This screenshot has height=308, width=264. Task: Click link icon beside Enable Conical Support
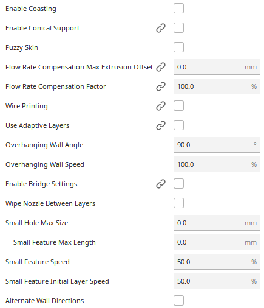(x=161, y=28)
